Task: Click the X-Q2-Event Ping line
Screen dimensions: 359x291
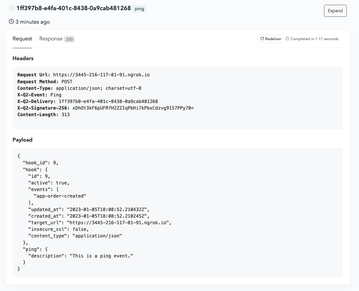Action: click(39, 95)
